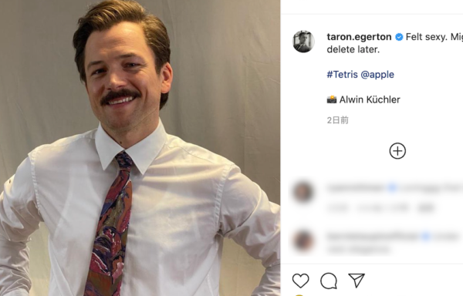Viewport: 463px width, 296px height.
Task: Click the blurred reply row under first comment
Action: tap(381, 208)
